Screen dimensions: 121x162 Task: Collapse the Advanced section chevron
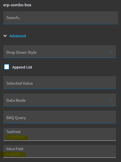coord(5,36)
